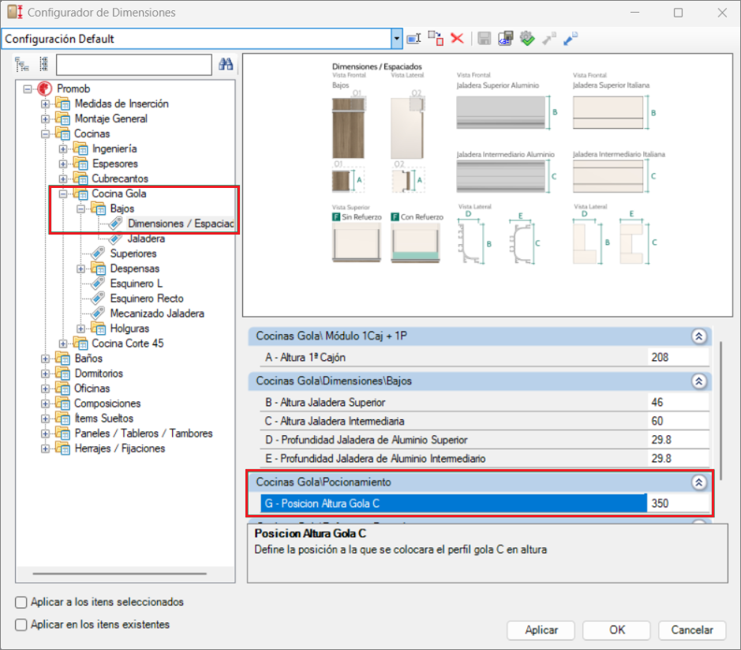
Task: Click the rename configuration icon
Action: (414, 38)
